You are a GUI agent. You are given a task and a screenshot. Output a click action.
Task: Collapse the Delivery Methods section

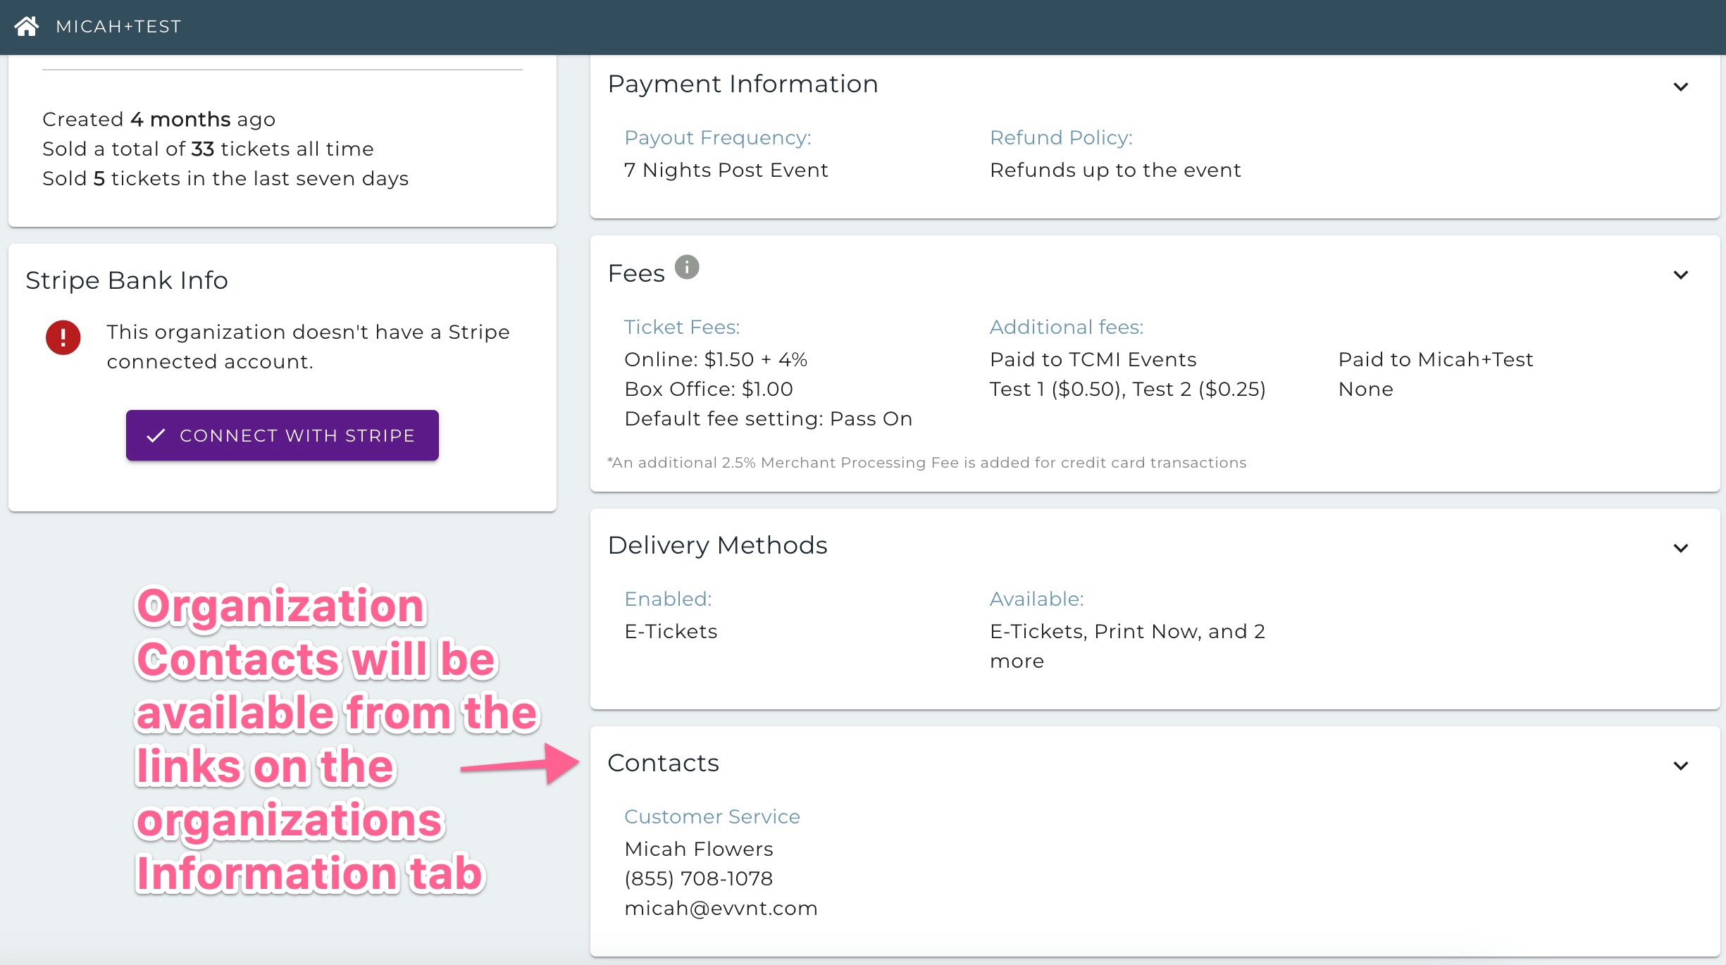(1681, 548)
